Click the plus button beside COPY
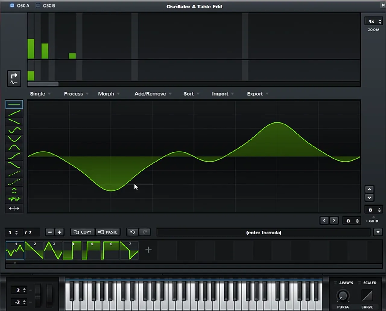This screenshot has height=311, width=386. coord(59,232)
